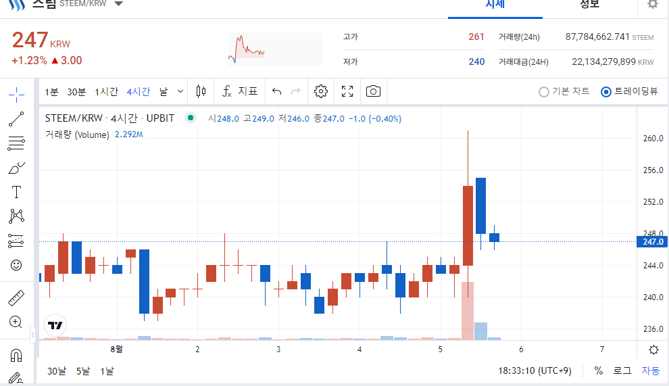Click the 저가 value 240

[476, 62]
